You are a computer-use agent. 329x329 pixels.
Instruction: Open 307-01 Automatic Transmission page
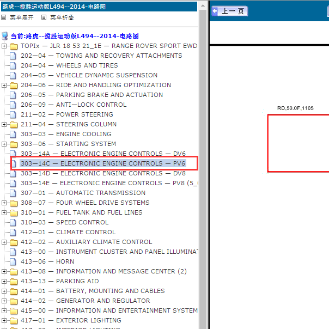pos(83,193)
